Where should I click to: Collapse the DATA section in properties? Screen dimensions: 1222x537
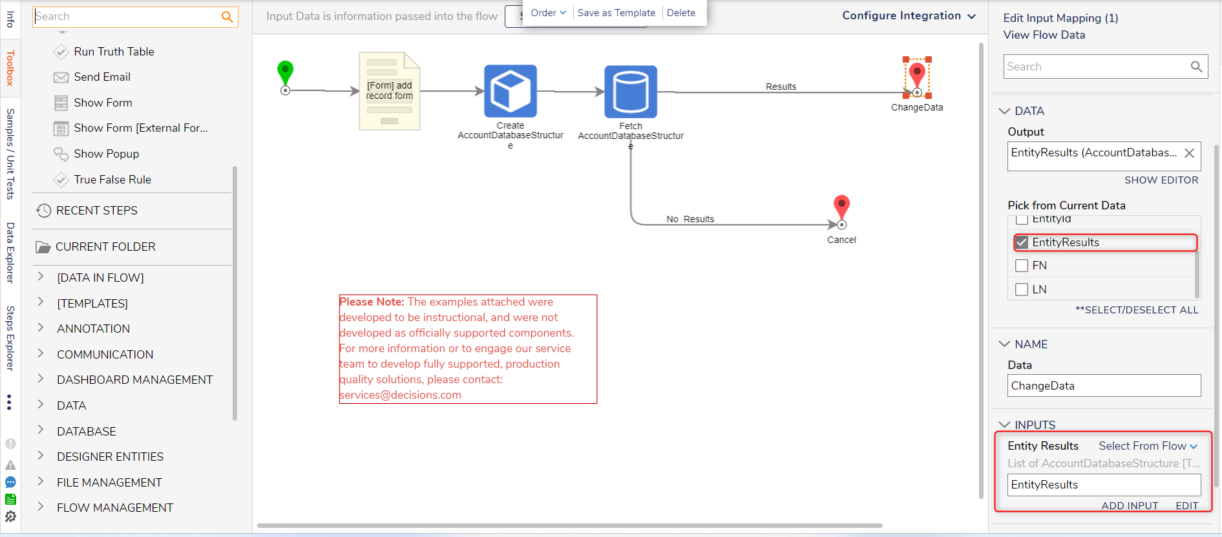[x=1004, y=111]
